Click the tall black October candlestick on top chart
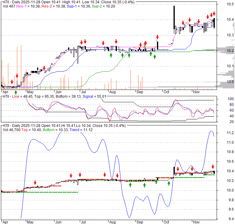 click(174, 18)
